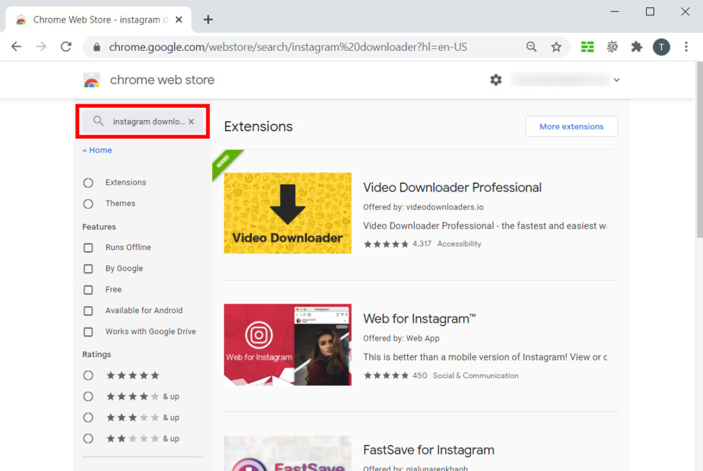703x471 pixels.
Task: Open Chrome three-dot menu
Action: [686, 47]
